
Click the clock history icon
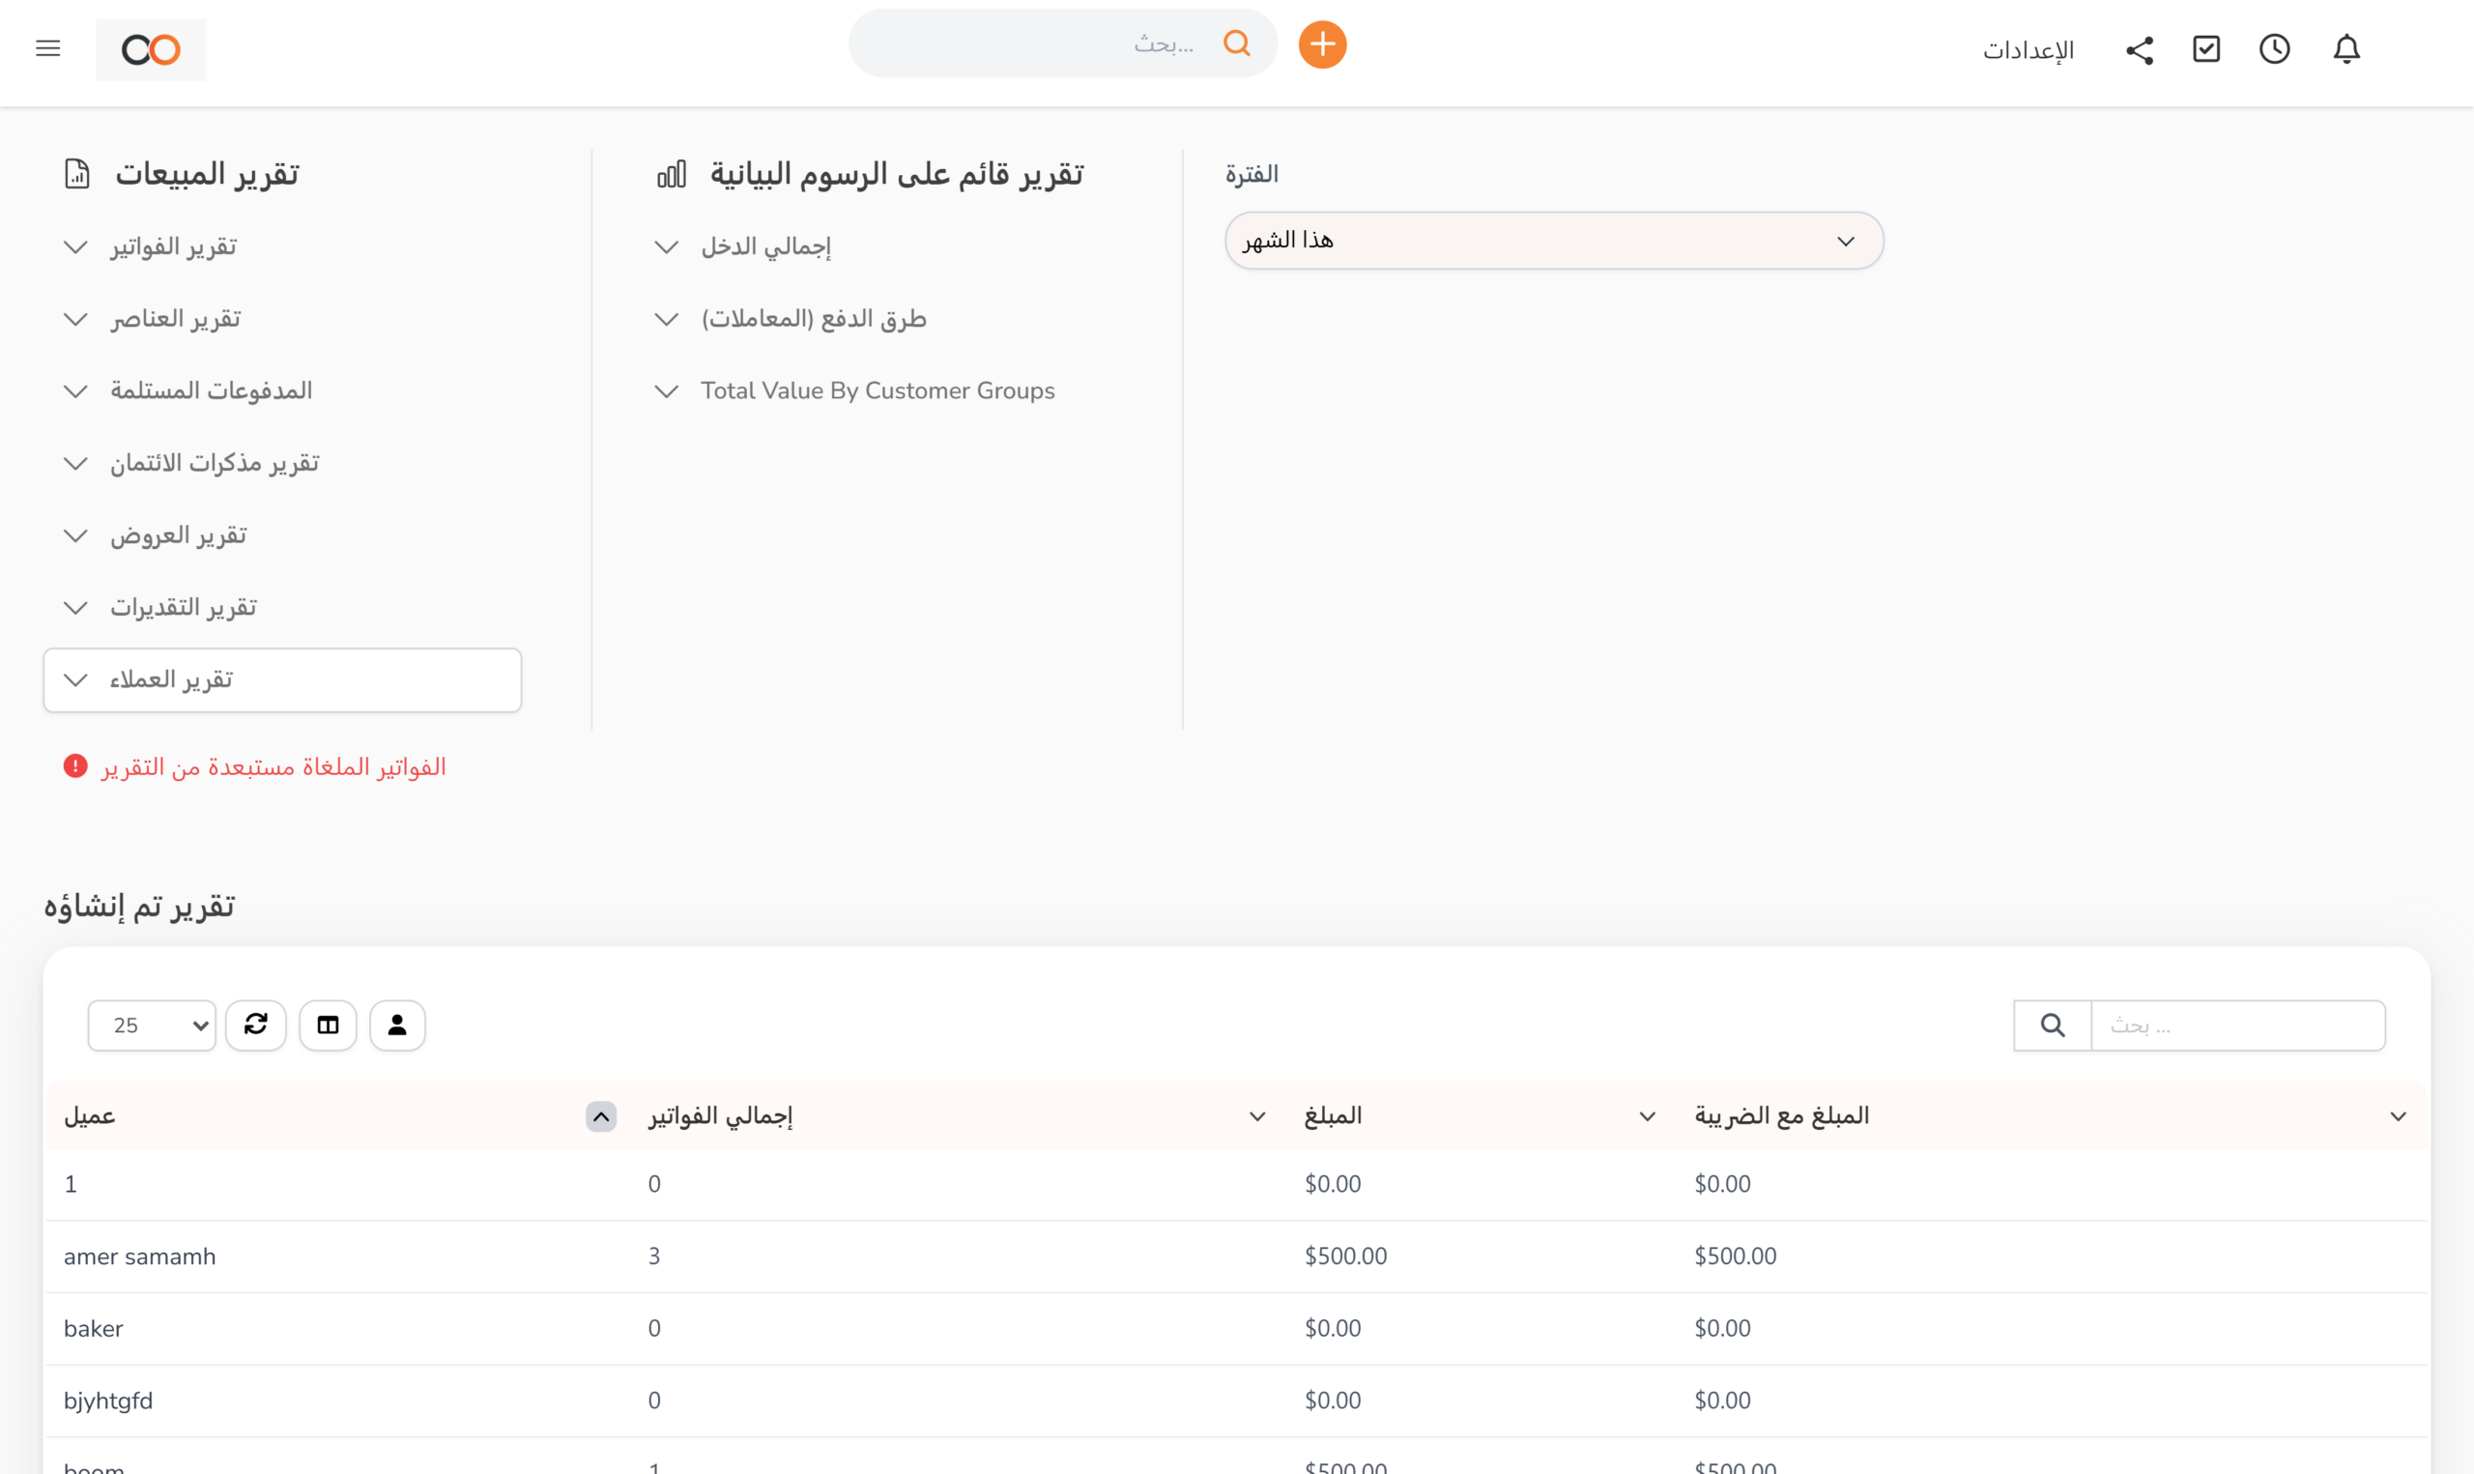pos(2273,48)
